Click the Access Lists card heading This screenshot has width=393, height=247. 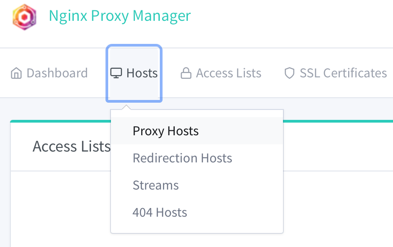point(72,146)
